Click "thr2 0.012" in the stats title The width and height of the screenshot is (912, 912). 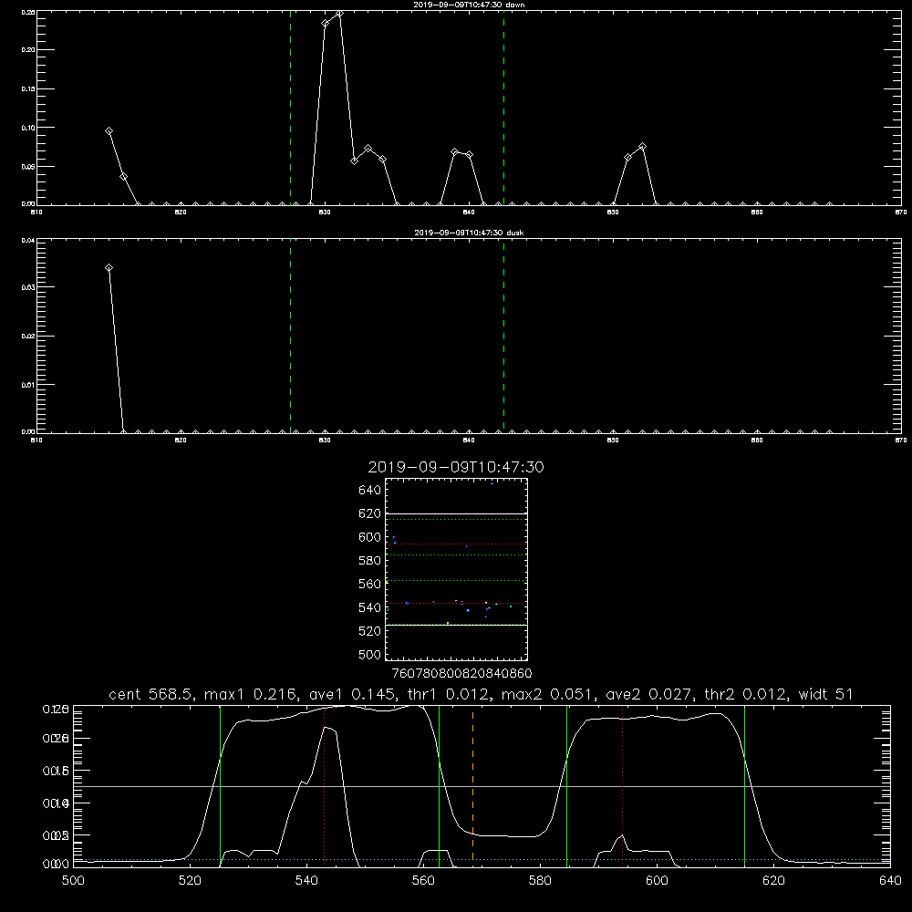[747, 694]
